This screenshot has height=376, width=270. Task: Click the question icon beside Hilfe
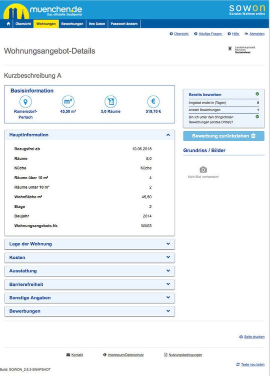pos(229,34)
